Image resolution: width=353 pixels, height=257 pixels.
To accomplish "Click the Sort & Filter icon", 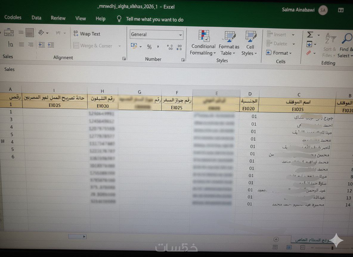I will (x=330, y=38).
